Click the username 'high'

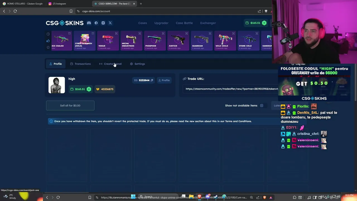[72, 79]
